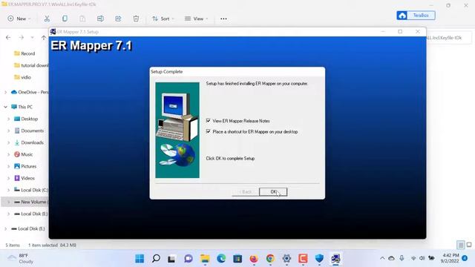The image size is (475, 267).
Task: Click the Paste icon in Explorer toolbar
Action: point(82,19)
